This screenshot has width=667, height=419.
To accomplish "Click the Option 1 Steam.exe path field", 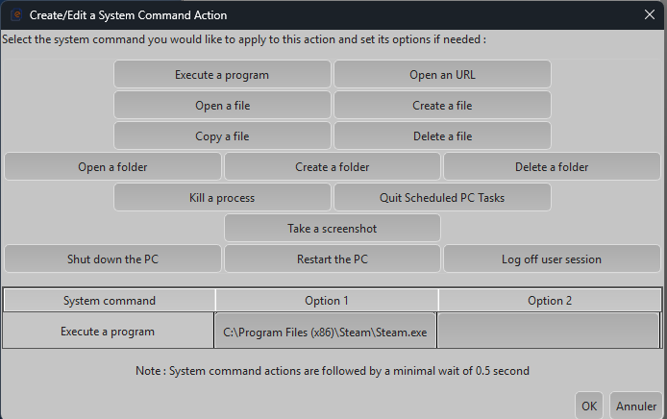I will (325, 332).
